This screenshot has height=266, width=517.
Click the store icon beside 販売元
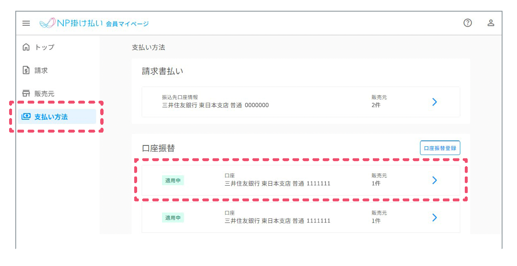pos(26,94)
